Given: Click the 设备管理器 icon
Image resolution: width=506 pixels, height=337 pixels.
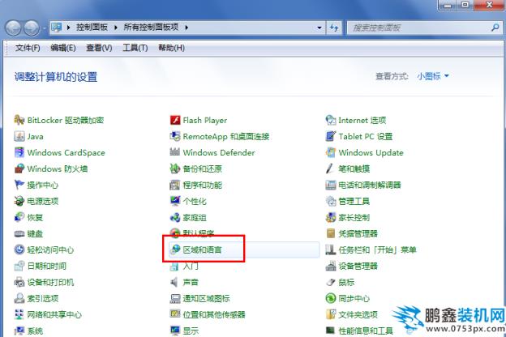Looking at the screenshot, I should pos(331,266).
